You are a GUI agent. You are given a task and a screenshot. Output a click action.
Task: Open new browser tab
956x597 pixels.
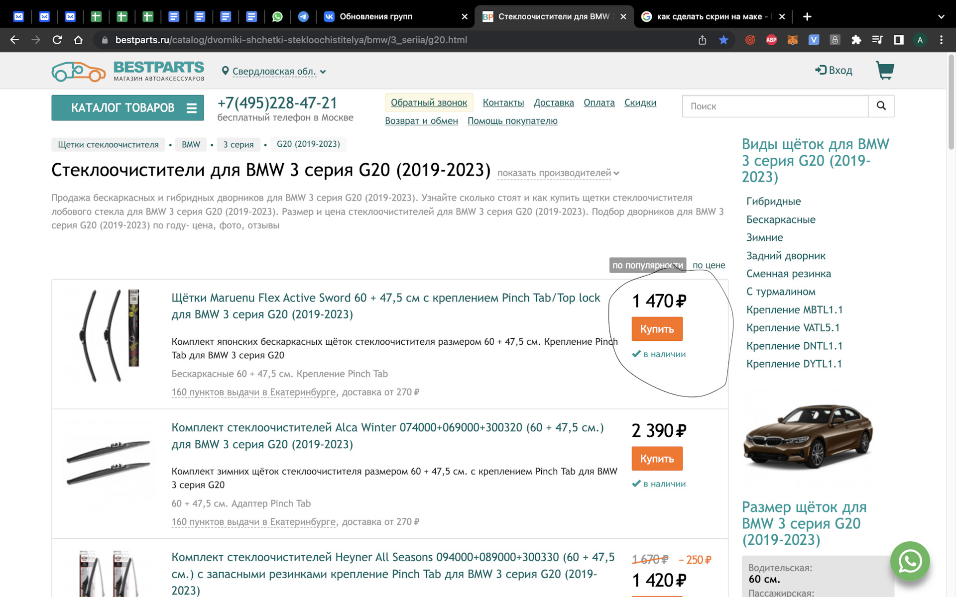(807, 16)
